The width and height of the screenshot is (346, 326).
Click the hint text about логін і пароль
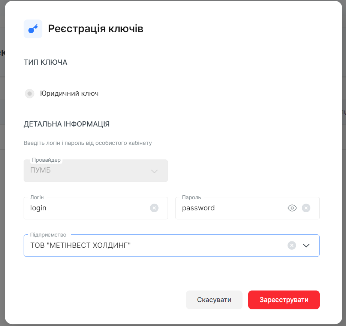[88, 143]
